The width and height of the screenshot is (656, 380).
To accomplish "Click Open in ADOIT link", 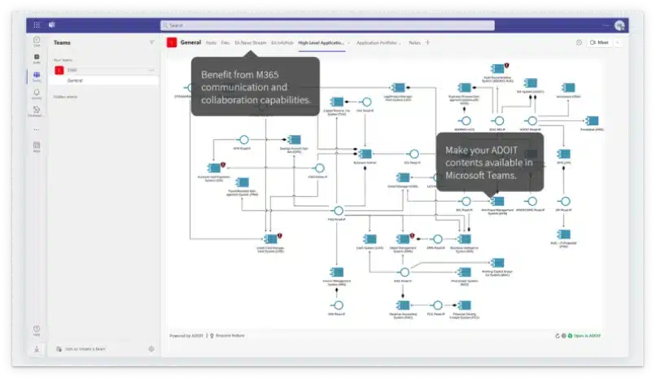I will point(587,336).
